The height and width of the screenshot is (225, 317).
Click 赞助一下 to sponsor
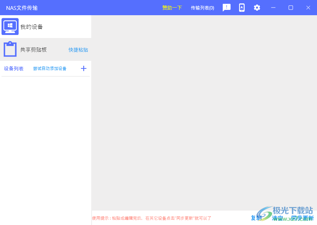pyautogui.click(x=172, y=8)
